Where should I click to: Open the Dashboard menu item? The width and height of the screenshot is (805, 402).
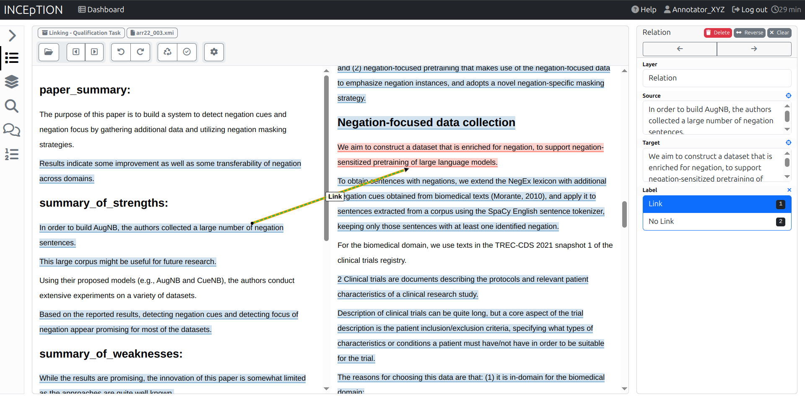click(x=101, y=10)
